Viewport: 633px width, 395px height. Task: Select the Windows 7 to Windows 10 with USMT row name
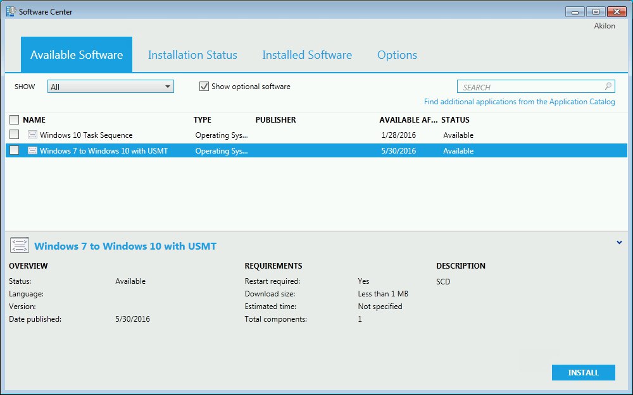tap(104, 151)
